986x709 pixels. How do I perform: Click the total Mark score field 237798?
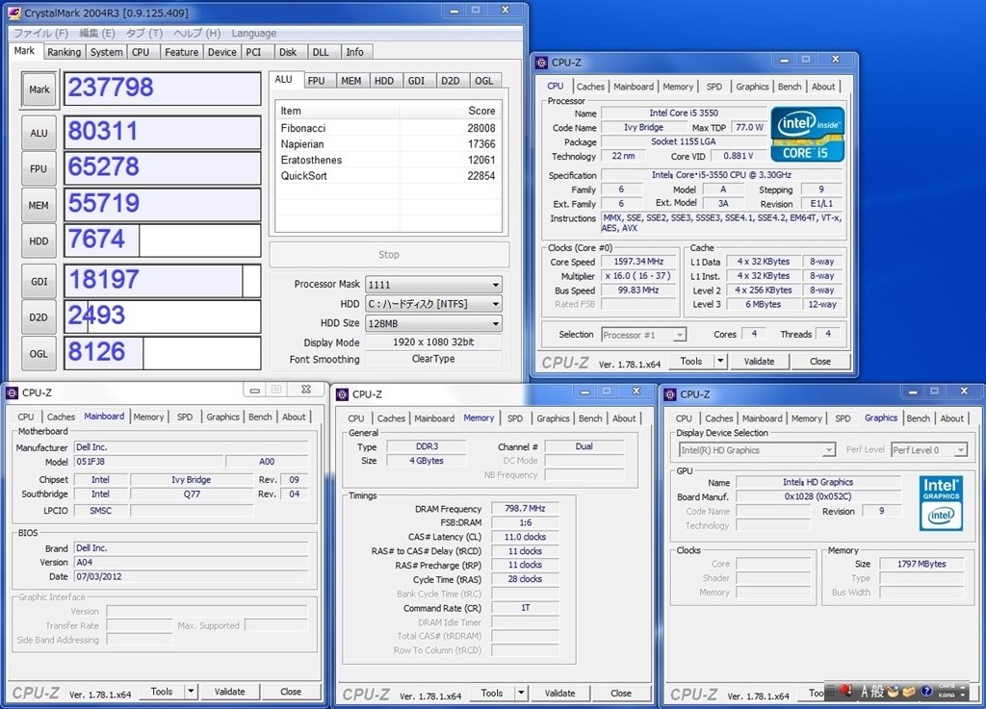click(x=162, y=89)
